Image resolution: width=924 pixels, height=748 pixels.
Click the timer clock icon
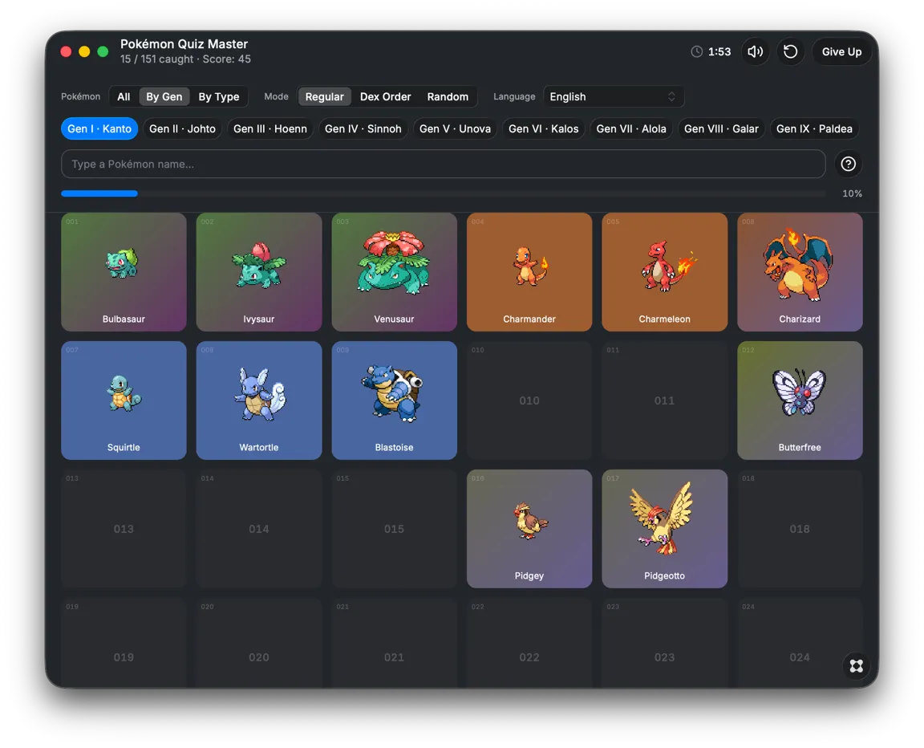(696, 52)
